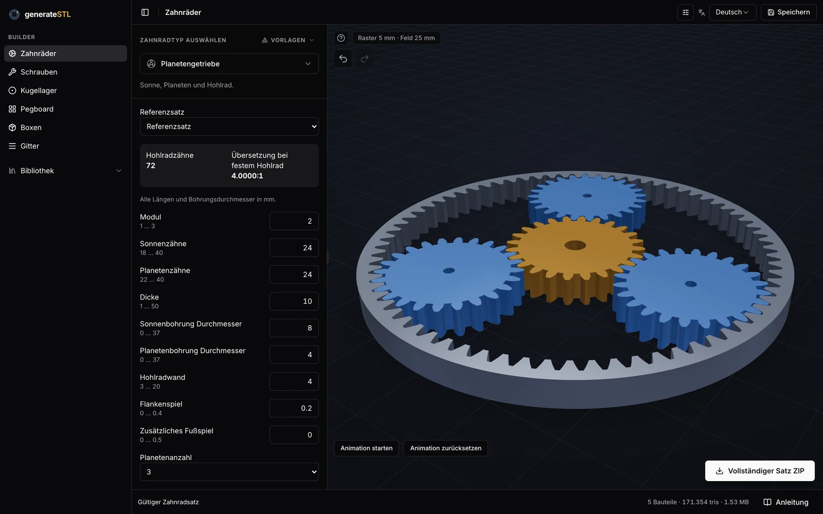This screenshot has height=514, width=823.
Task: Open the Referenzsatz select box
Action: (x=229, y=126)
